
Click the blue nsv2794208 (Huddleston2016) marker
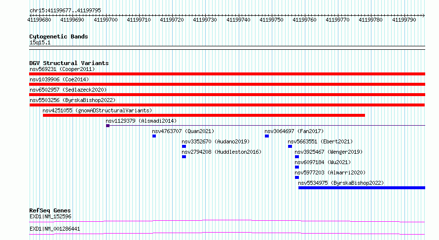point(184,157)
